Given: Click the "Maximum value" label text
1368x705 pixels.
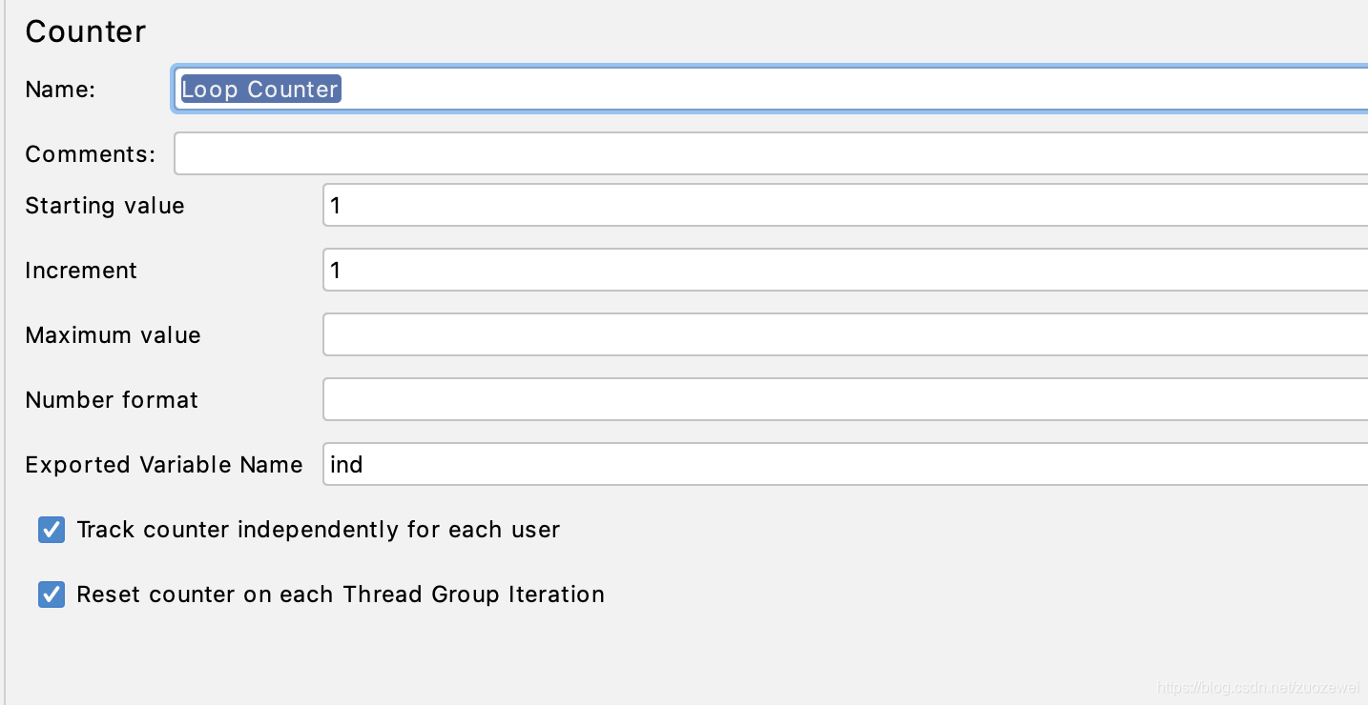Looking at the screenshot, I should 113,335.
